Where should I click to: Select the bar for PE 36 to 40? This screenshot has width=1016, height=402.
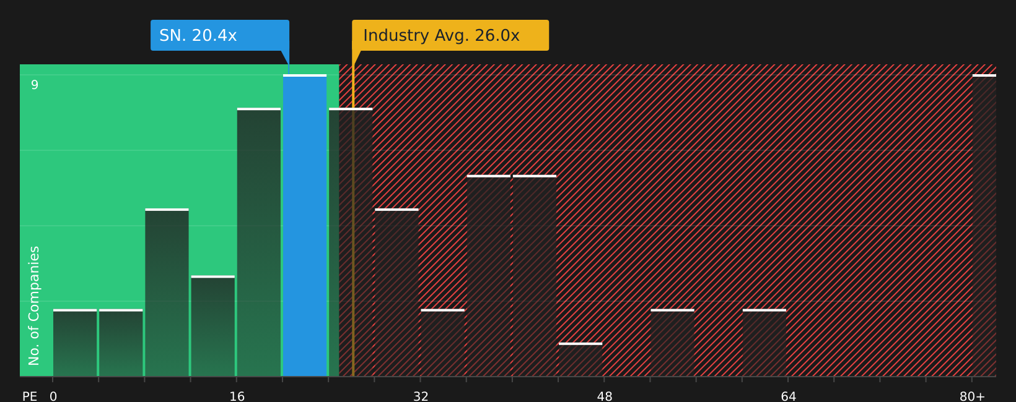(x=489, y=276)
